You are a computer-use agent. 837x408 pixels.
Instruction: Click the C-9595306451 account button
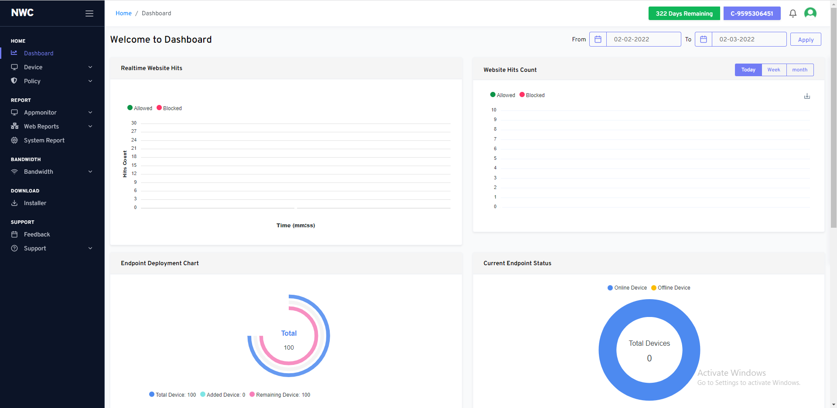click(752, 13)
